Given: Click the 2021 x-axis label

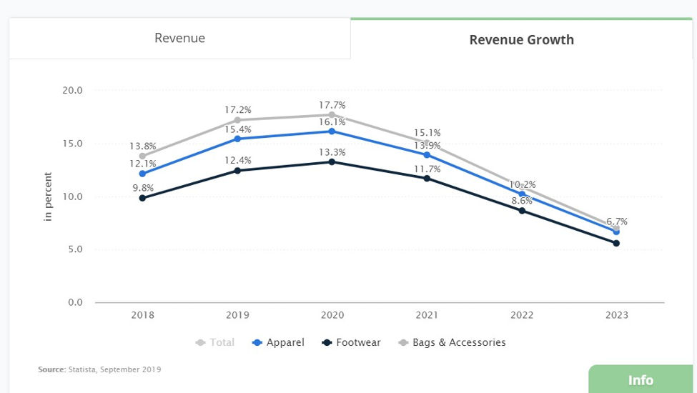Looking at the screenshot, I should 427,315.
